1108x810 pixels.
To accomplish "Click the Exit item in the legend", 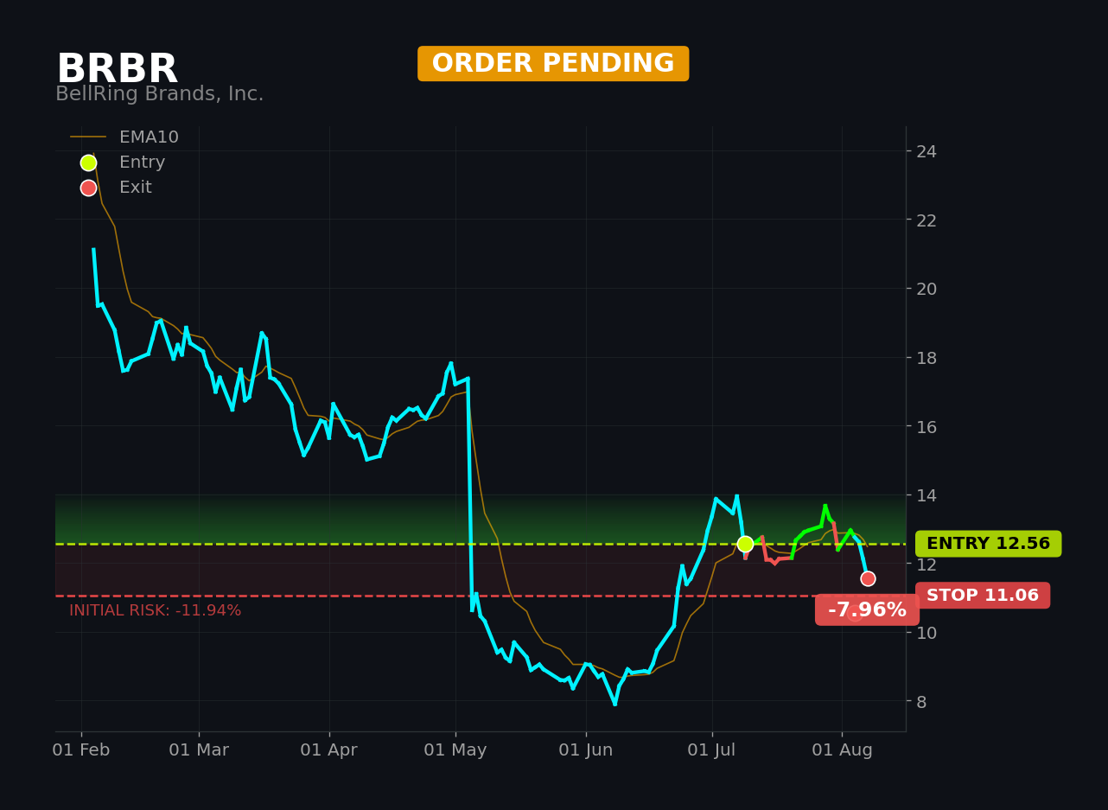I will tap(117, 188).
